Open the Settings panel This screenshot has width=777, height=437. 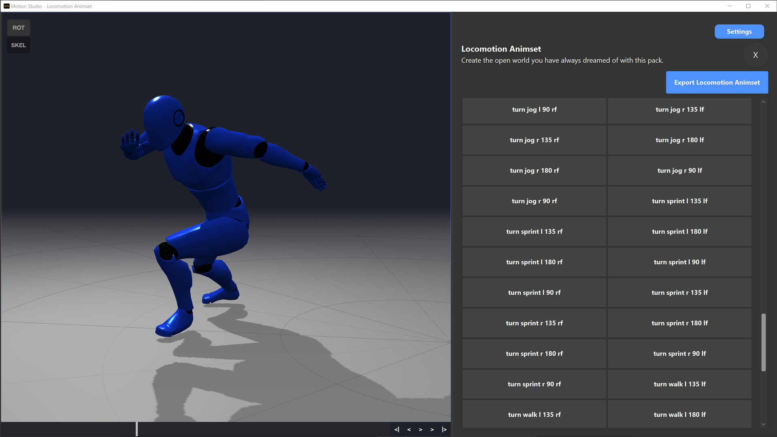[739, 31]
